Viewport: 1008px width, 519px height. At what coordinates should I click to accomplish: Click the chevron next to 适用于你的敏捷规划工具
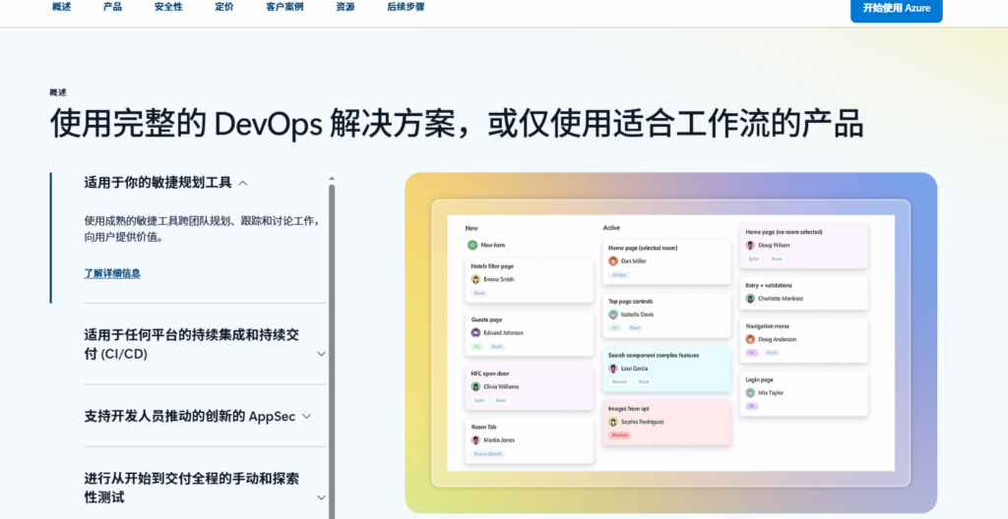pos(243,183)
